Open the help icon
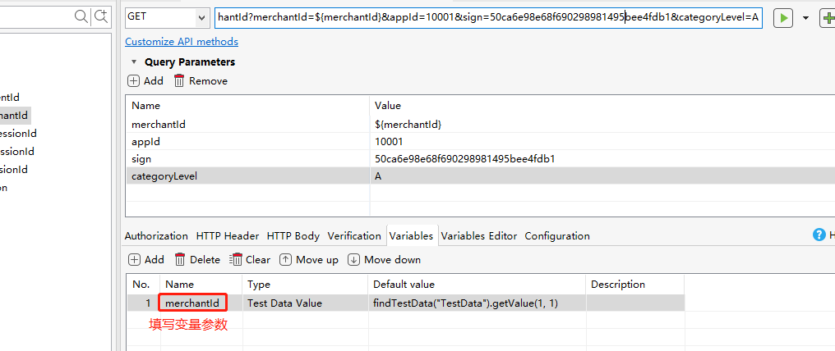The height and width of the screenshot is (351, 835). click(819, 235)
